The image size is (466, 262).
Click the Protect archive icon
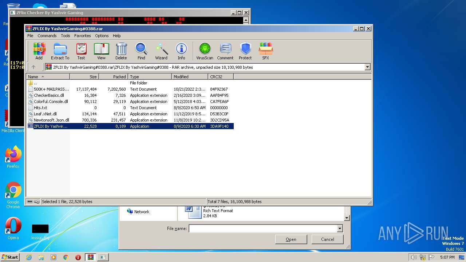(245, 51)
